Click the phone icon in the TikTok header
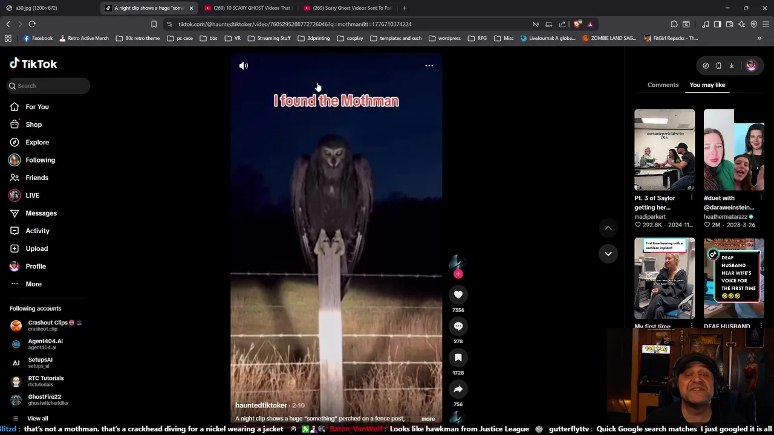Viewport: 774px width, 435px height. [x=718, y=66]
